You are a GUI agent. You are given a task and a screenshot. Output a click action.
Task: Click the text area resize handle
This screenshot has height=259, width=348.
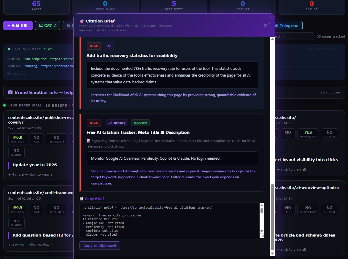tap(263, 237)
